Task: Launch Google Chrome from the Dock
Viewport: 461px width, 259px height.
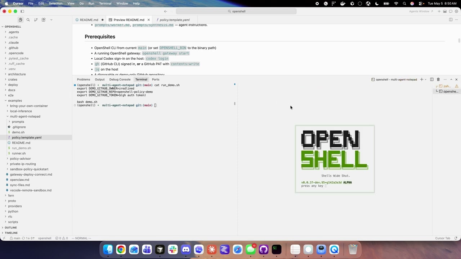Action: pos(121,249)
